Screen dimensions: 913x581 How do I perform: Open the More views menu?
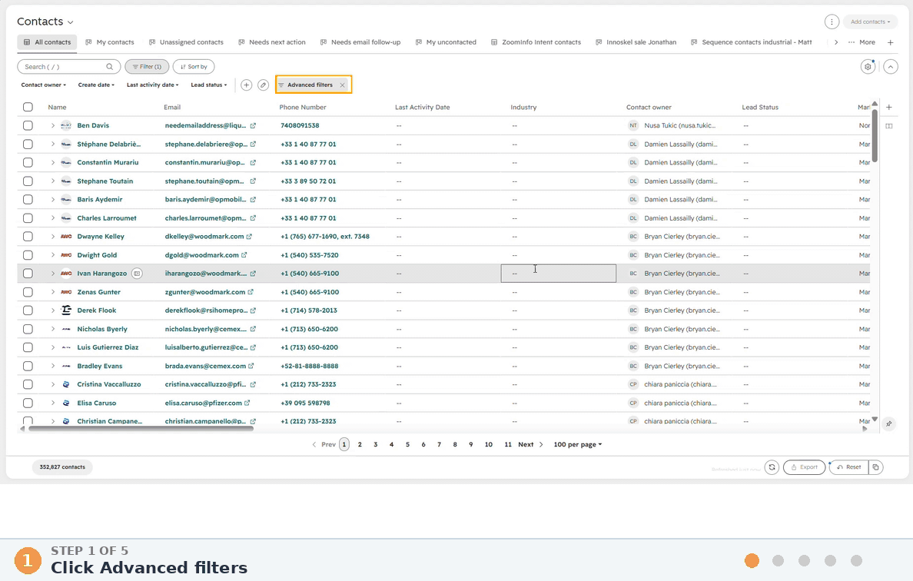point(862,42)
